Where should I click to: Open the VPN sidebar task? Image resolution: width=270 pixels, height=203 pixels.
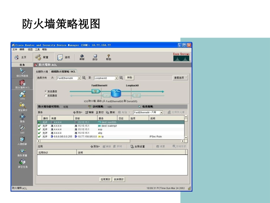click(22, 96)
